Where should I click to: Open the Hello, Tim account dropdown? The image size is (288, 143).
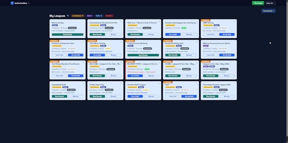coord(270,3)
